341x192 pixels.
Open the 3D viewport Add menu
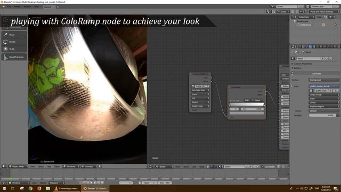tap(49, 166)
